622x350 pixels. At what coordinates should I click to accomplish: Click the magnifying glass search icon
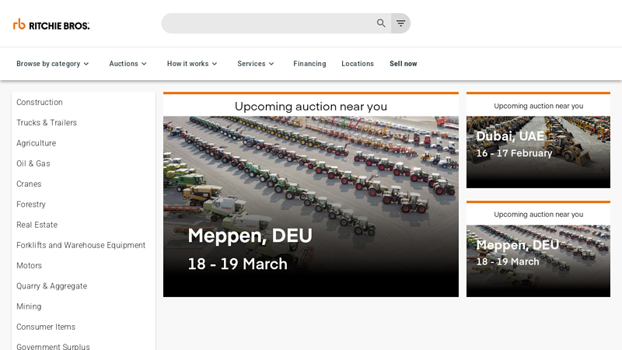tap(381, 23)
